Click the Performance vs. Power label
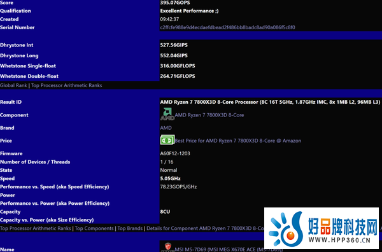382x252 pixels. coord(55,203)
